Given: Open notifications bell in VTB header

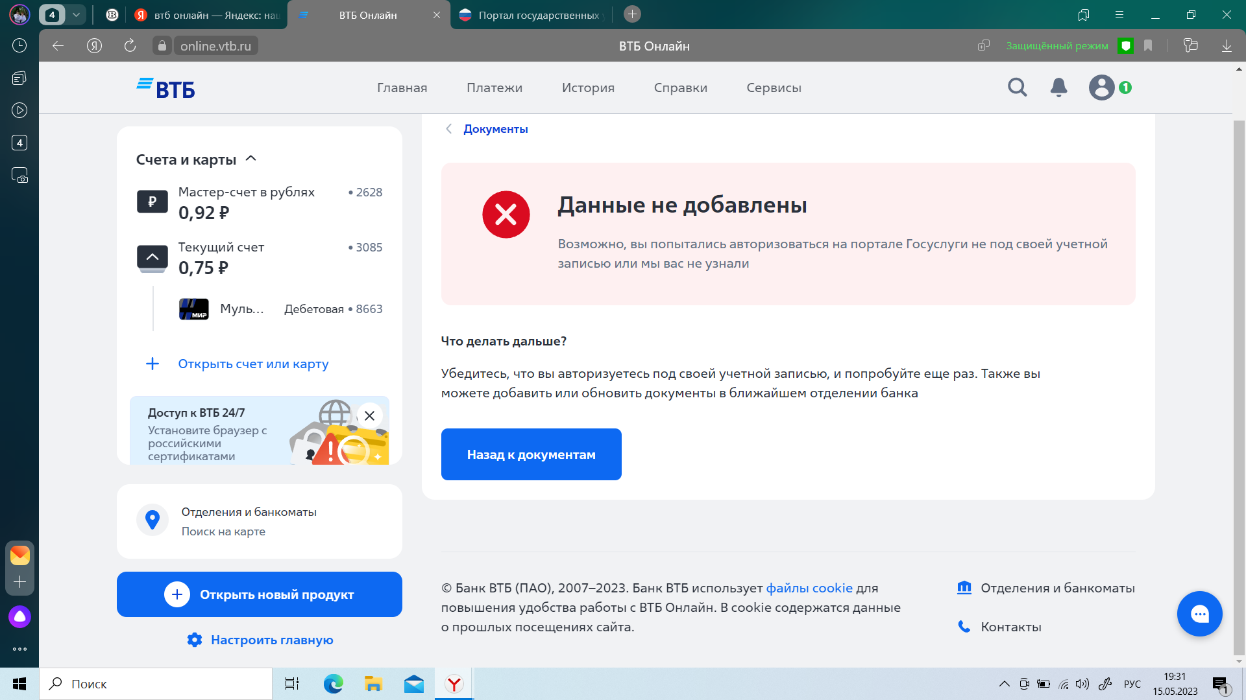Looking at the screenshot, I should pos(1058,87).
